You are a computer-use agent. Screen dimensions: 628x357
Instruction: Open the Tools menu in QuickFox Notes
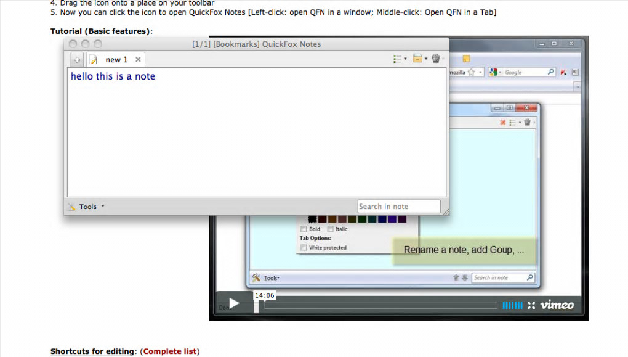tap(87, 207)
